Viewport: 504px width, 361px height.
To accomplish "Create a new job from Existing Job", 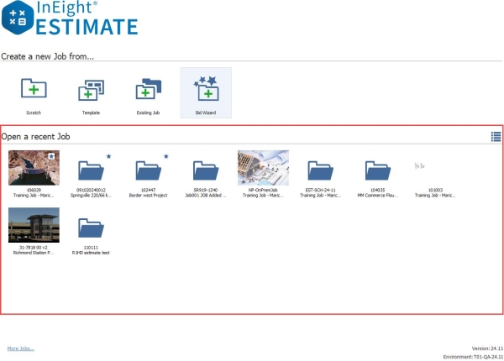I will click(148, 93).
